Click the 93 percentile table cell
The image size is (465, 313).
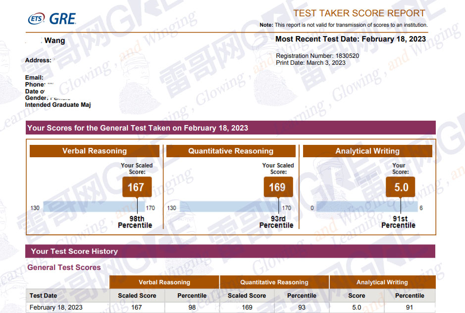[302, 308]
